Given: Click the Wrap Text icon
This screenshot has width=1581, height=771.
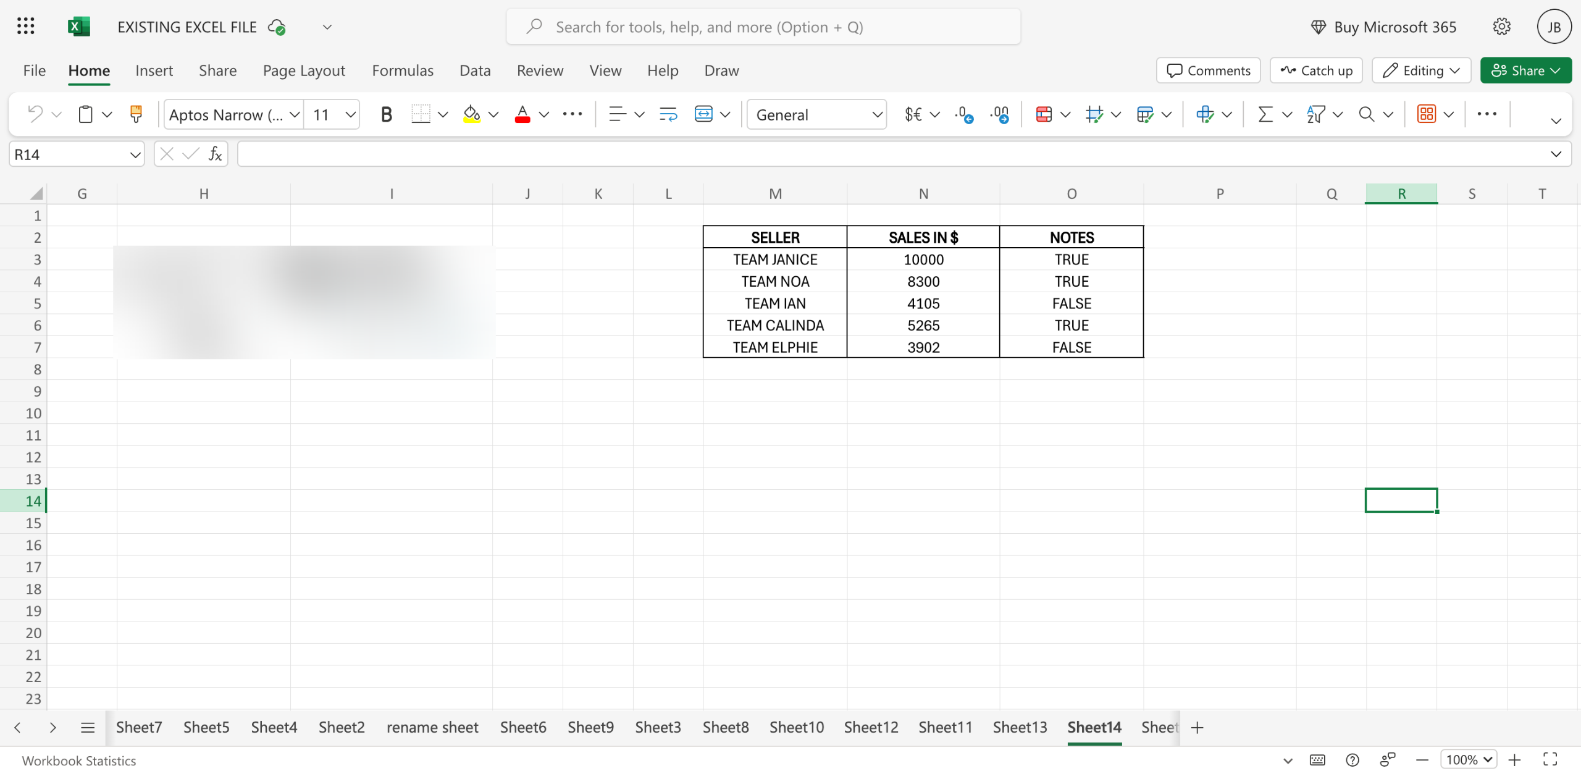Looking at the screenshot, I should click(668, 114).
